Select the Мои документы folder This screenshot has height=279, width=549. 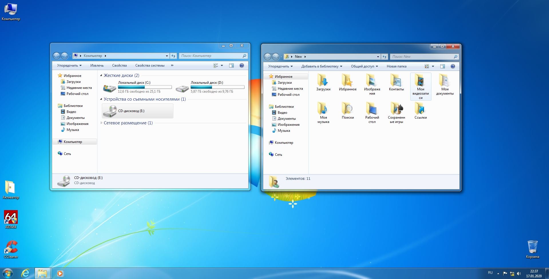[445, 85]
